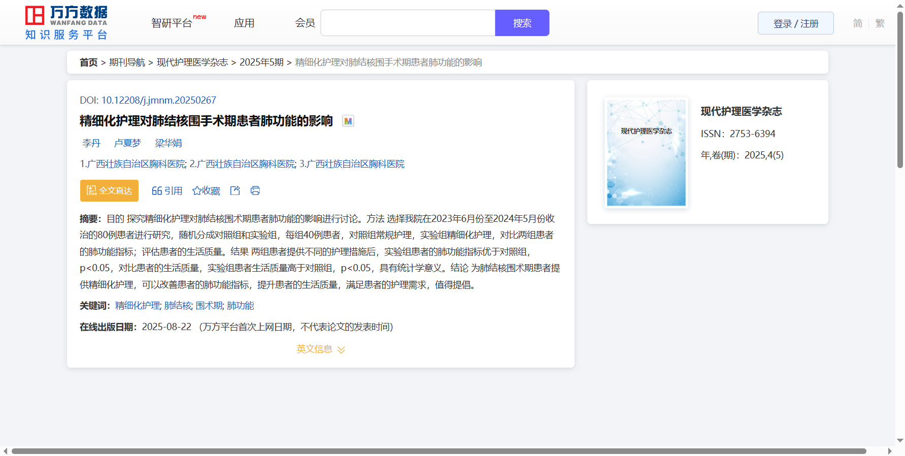Click the 登录 / 注册 button

tap(795, 23)
